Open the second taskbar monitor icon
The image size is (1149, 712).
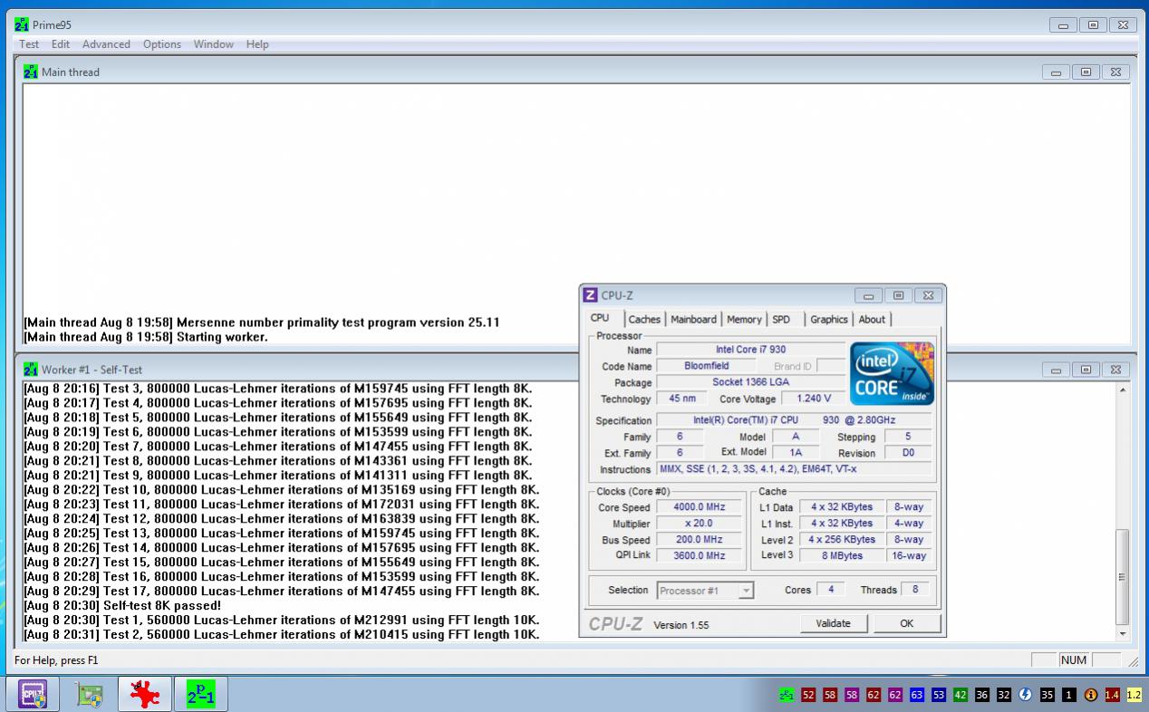[90, 695]
